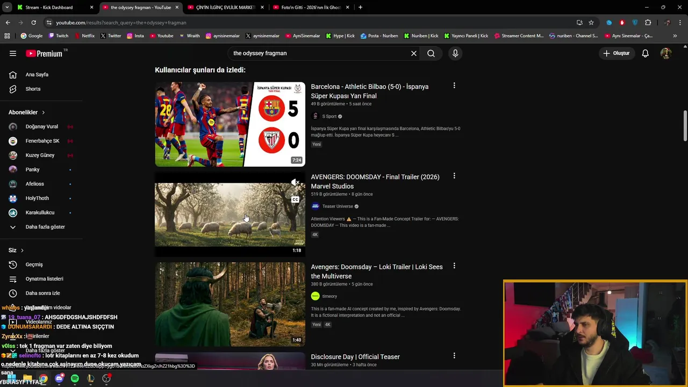
Task: Open the notifications bell
Action: pyautogui.click(x=646, y=53)
